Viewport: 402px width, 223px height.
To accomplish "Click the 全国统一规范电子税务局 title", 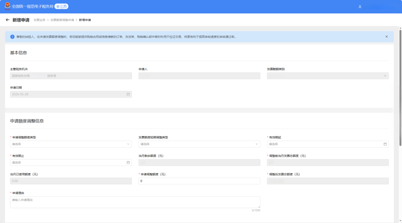I will pyautogui.click(x=32, y=6).
